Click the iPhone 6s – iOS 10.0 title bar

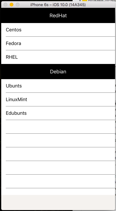coord(58,5)
